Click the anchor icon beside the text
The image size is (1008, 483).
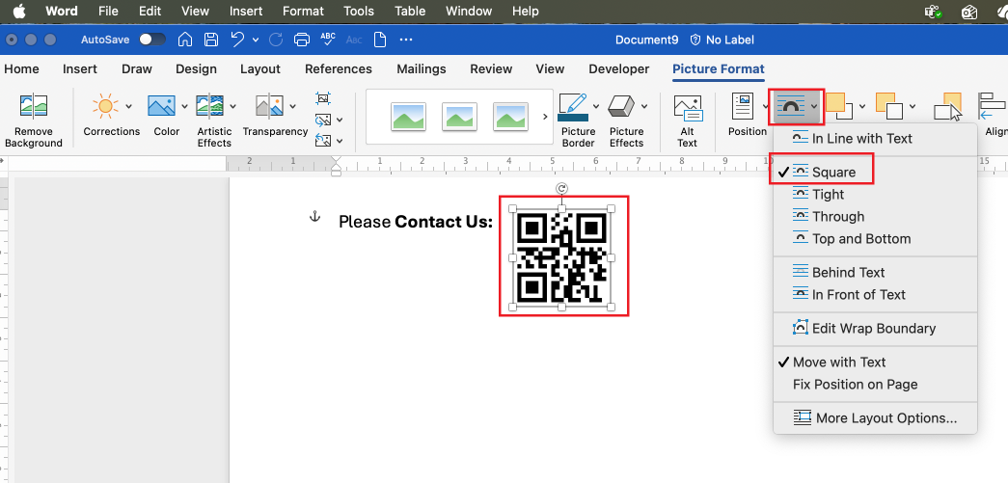[x=314, y=217]
